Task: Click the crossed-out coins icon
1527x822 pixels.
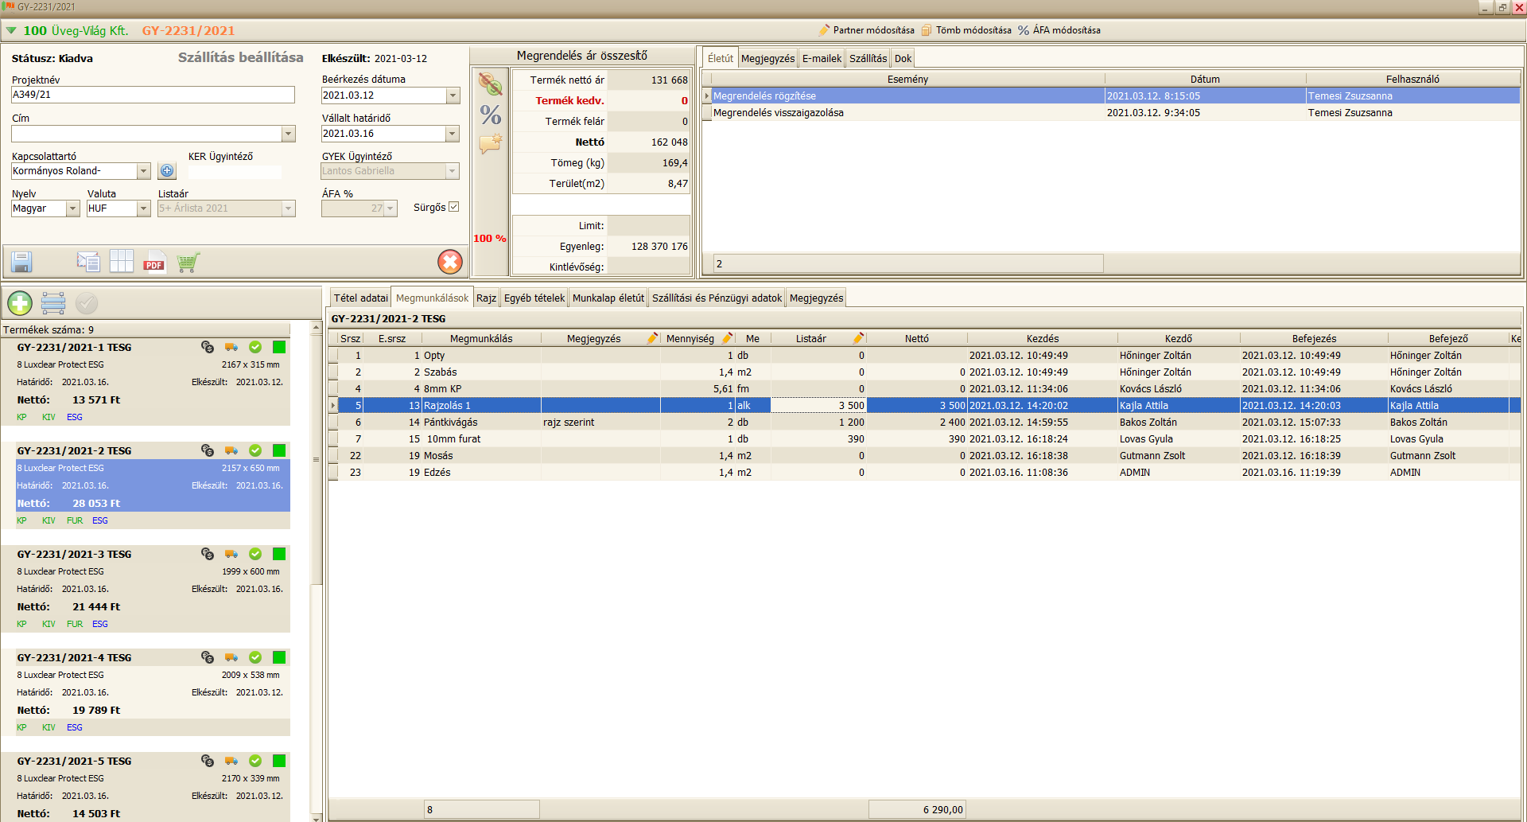Action: (x=491, y=84)
